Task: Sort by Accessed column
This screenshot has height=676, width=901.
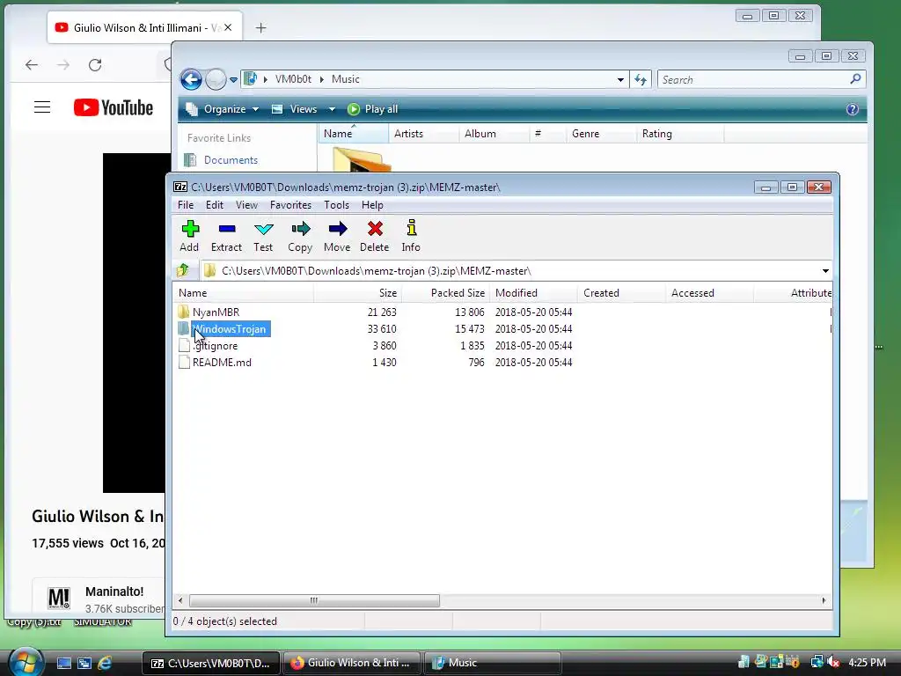Action: click(709, 292)
